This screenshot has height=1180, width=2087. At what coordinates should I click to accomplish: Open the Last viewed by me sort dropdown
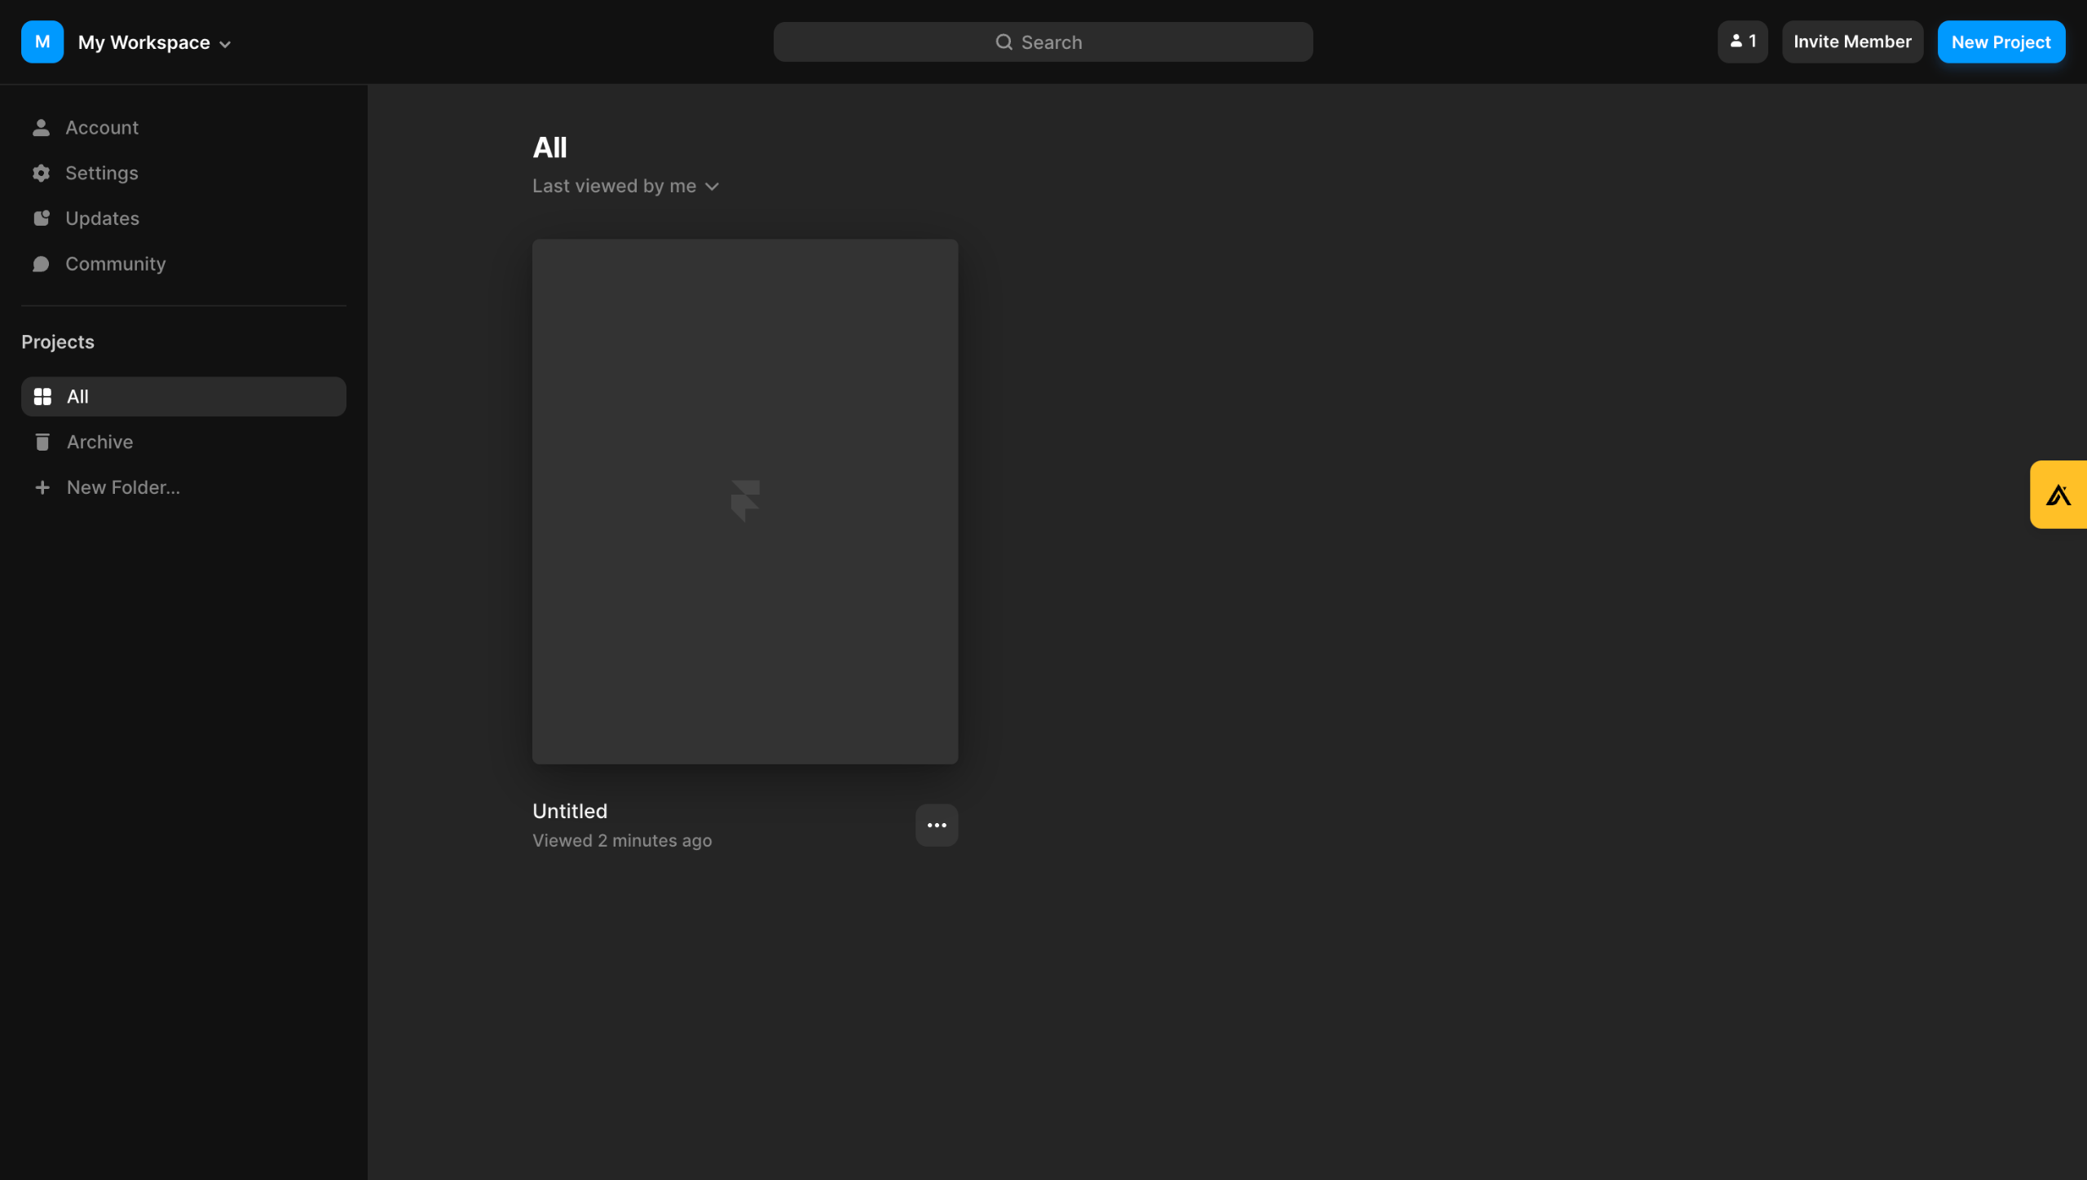(625, 186)
